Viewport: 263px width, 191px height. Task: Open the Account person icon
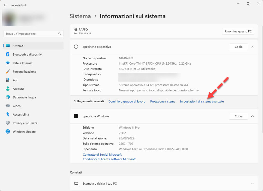[x=8, y=89]
